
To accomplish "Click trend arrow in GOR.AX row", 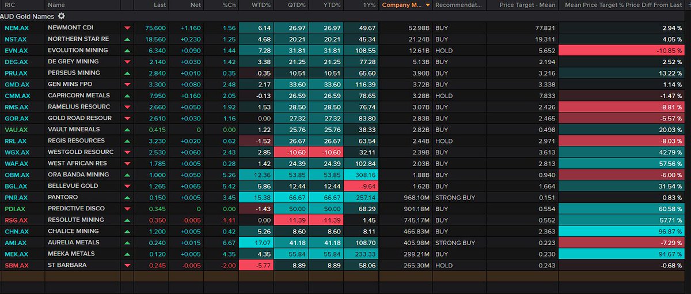I will pyautogui.click(x=127, y=118).
